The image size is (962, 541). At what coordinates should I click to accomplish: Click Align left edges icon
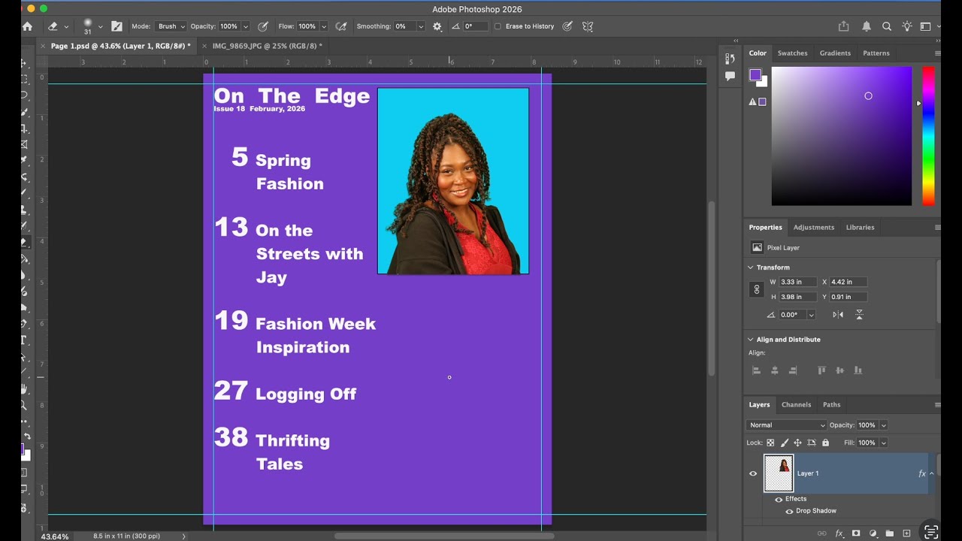coord(756,370)
